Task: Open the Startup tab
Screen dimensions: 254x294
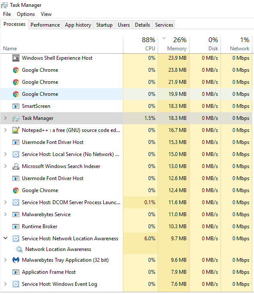Action: click(104, 25)
